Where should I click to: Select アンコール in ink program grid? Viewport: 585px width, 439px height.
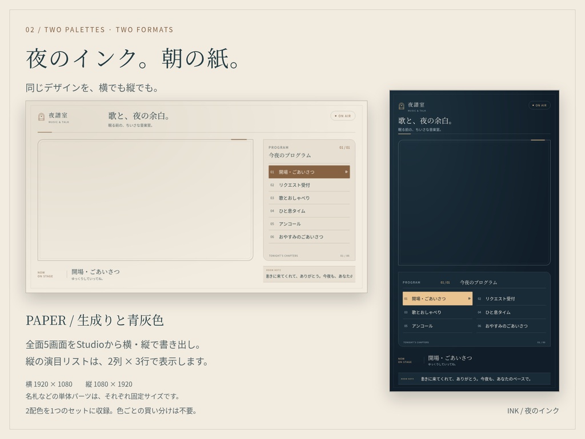point(437,326)
